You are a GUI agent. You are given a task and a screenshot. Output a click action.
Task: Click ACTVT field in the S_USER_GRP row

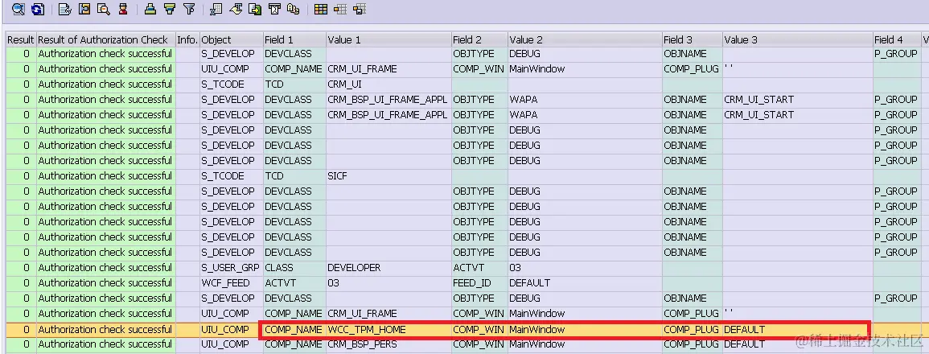pos(479,267)
